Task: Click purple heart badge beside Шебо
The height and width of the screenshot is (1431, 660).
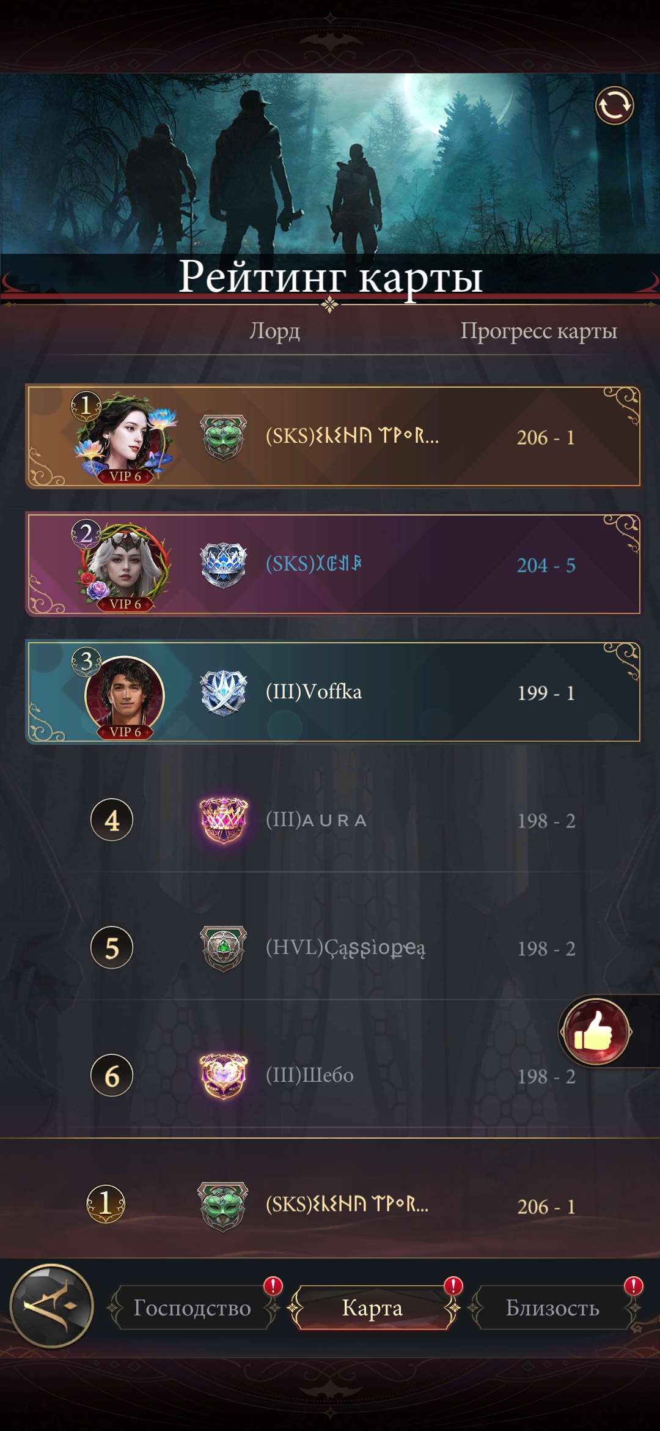Action: coord(224,1076)
